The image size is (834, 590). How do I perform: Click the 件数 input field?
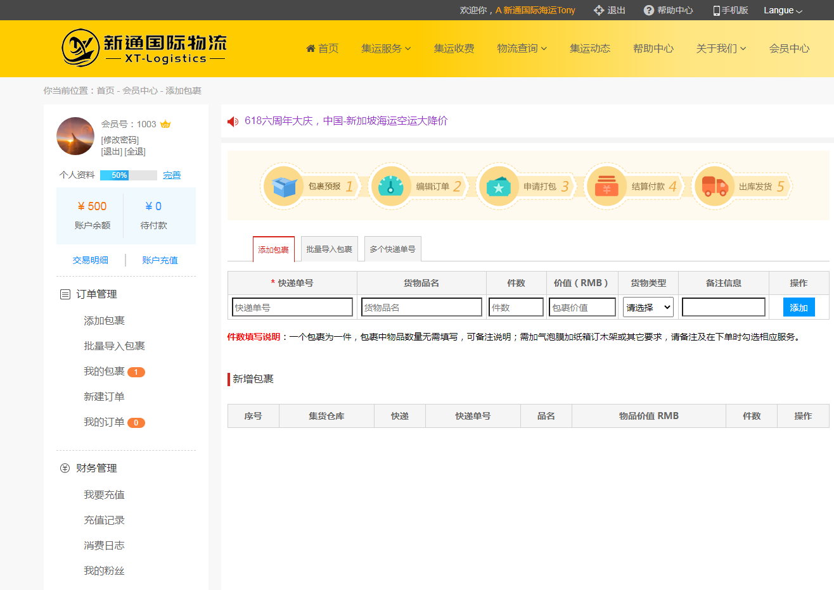pyautogui.click(x=516, y=307)
